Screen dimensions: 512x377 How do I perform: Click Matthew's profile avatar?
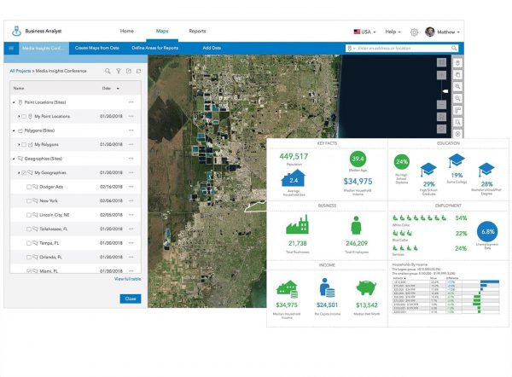(430, 32)
